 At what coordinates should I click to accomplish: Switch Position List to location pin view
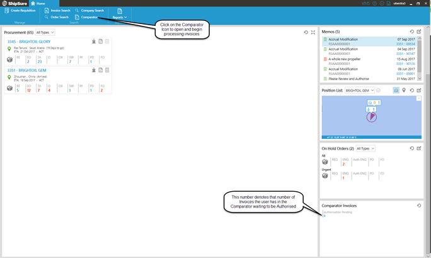[x=404, y=90]
